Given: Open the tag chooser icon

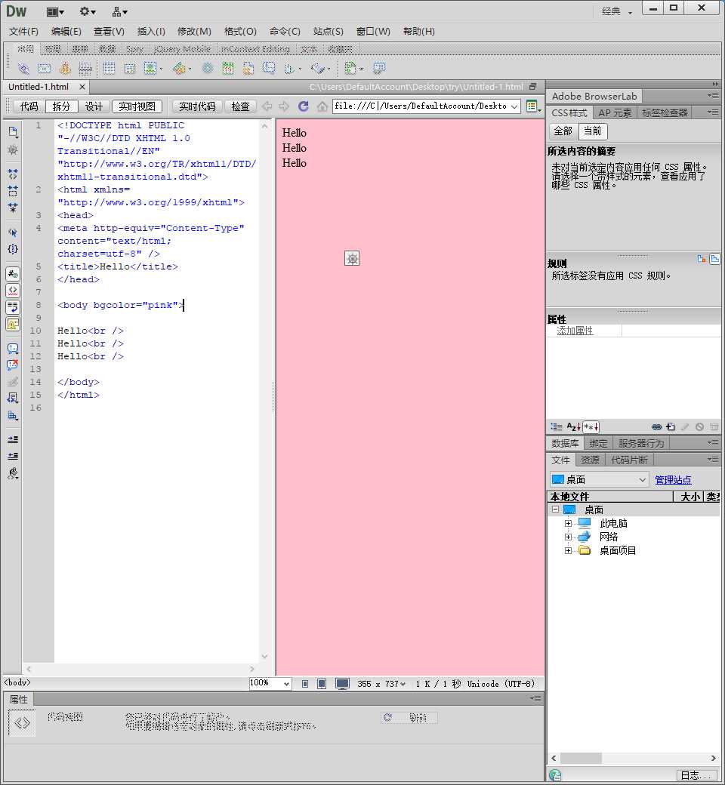Looking at the screenshot, I should (379, 68).
